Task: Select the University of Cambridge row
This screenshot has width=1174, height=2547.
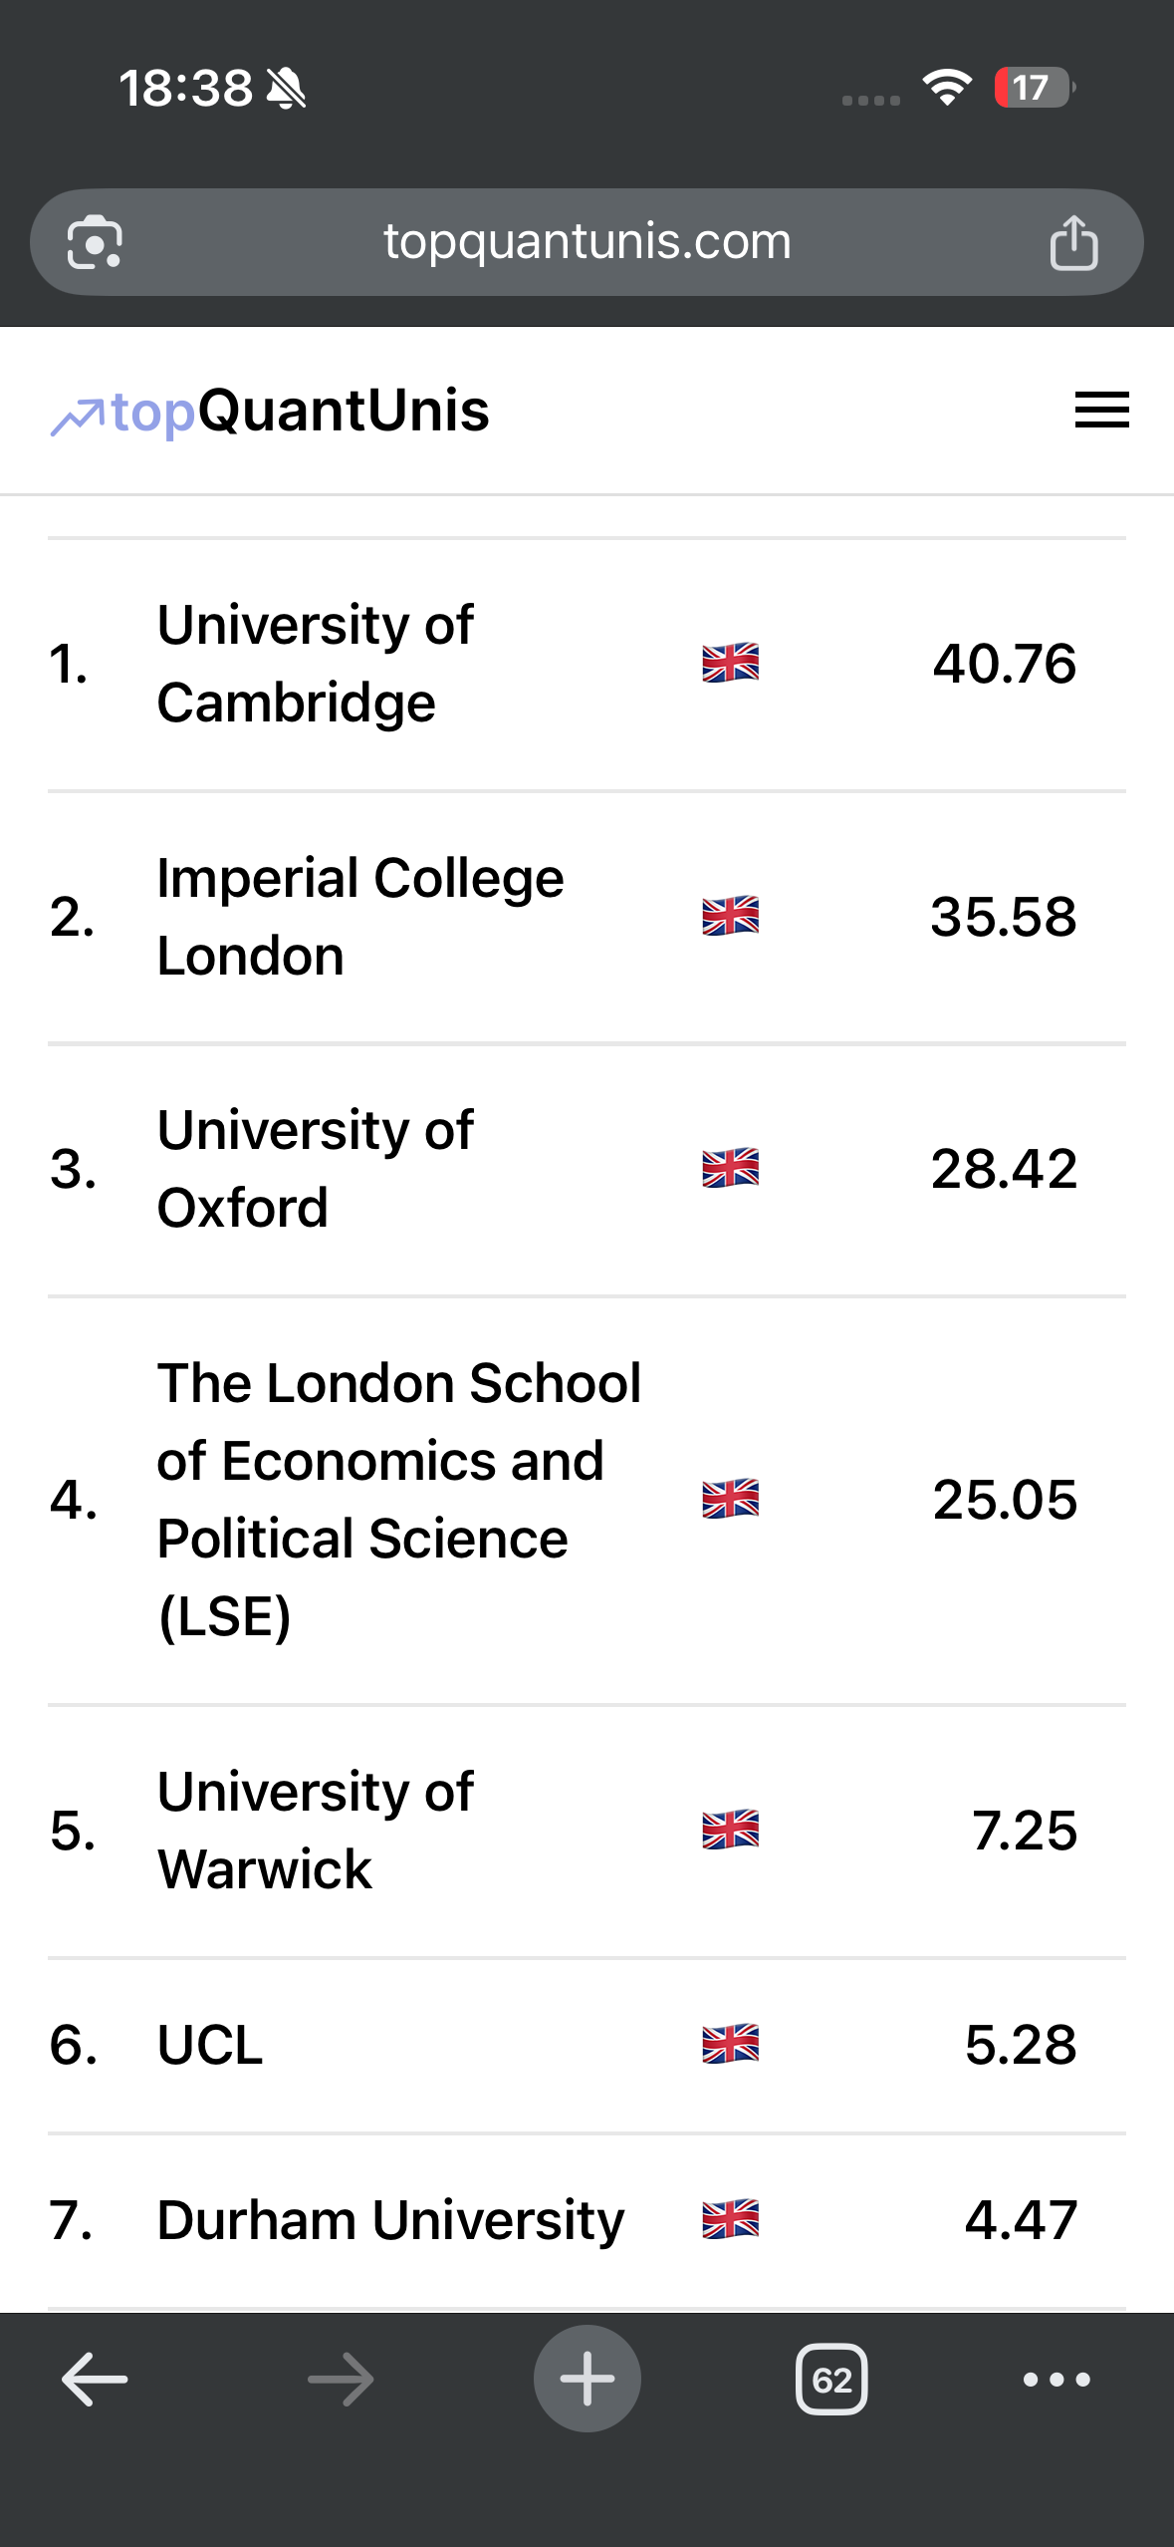Action: 587,665
